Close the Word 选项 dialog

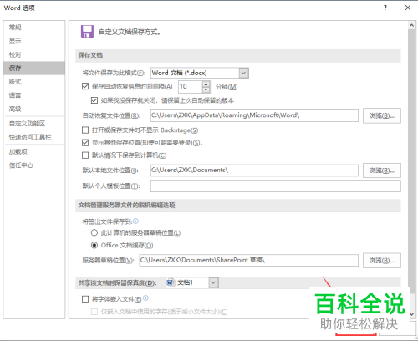pos(408,8)
